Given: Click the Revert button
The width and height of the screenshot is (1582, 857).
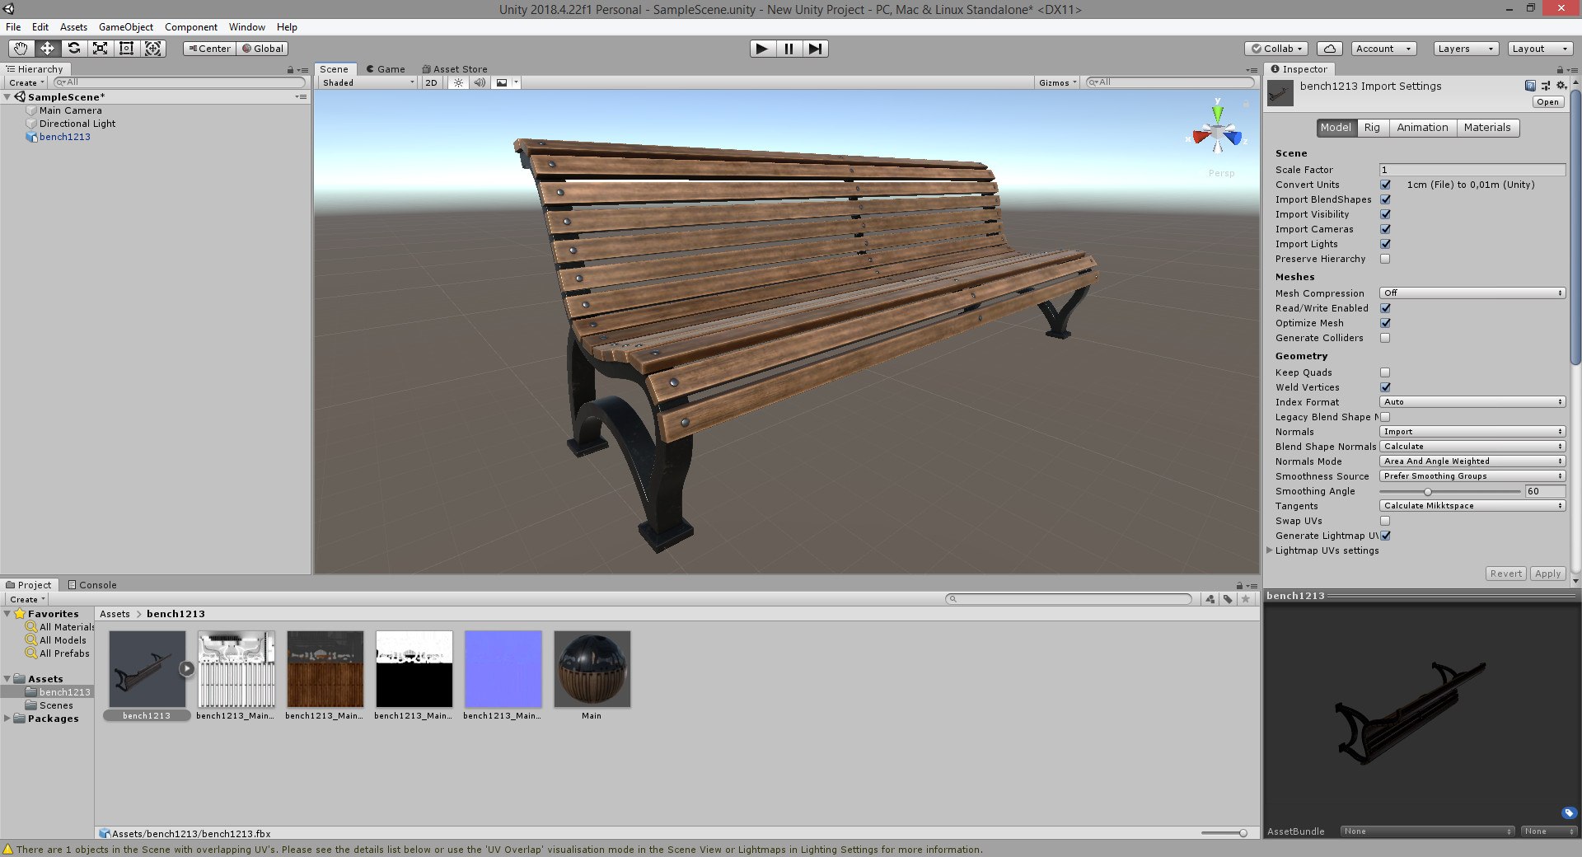Looking at the screenshot, I should (x=1506, y=574).
